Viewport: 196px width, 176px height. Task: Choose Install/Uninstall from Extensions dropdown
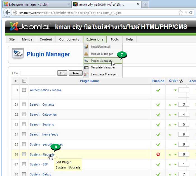(x=103, y=47)
